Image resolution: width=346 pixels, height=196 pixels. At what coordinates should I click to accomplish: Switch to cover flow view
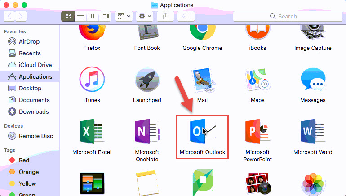pyautogui.click(x=105, y=16)
